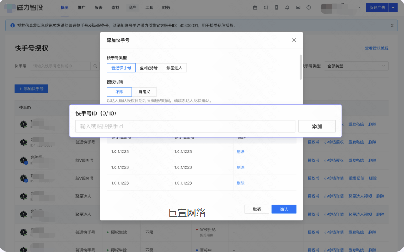Close the 添加快手号 dialog
The height and width of the screenshot is (252, 404).
[294, 40]
